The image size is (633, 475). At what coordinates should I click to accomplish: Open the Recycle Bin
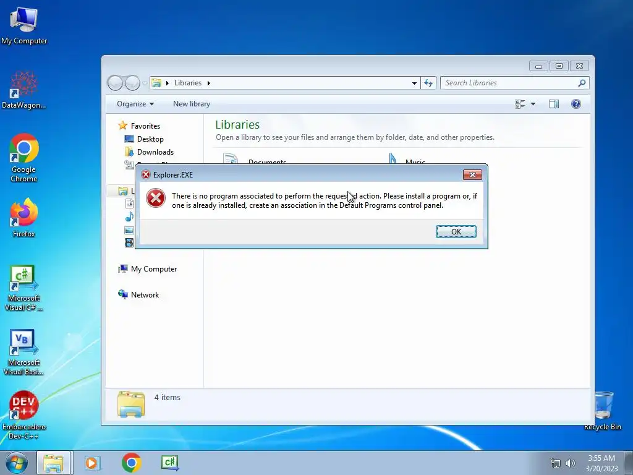tap(603, 411)
